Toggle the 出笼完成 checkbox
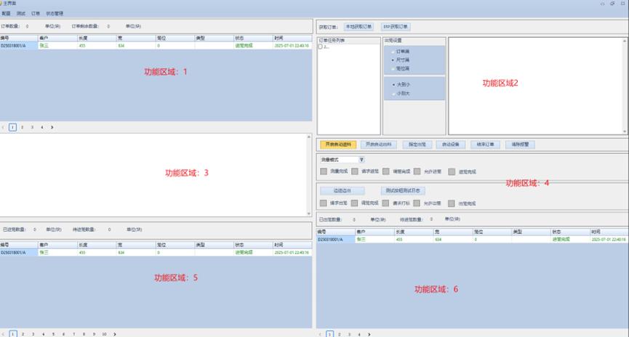This screenshot has height=337, width=629. 452,203
